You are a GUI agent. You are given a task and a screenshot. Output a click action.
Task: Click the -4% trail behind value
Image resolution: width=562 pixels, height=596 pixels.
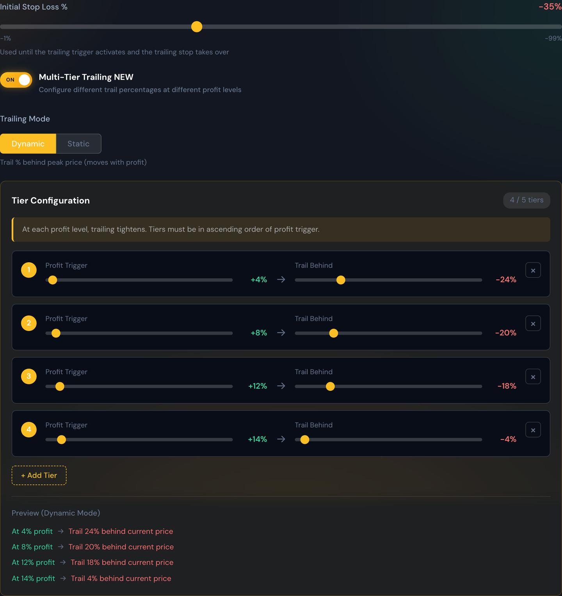tap(508, 439)
